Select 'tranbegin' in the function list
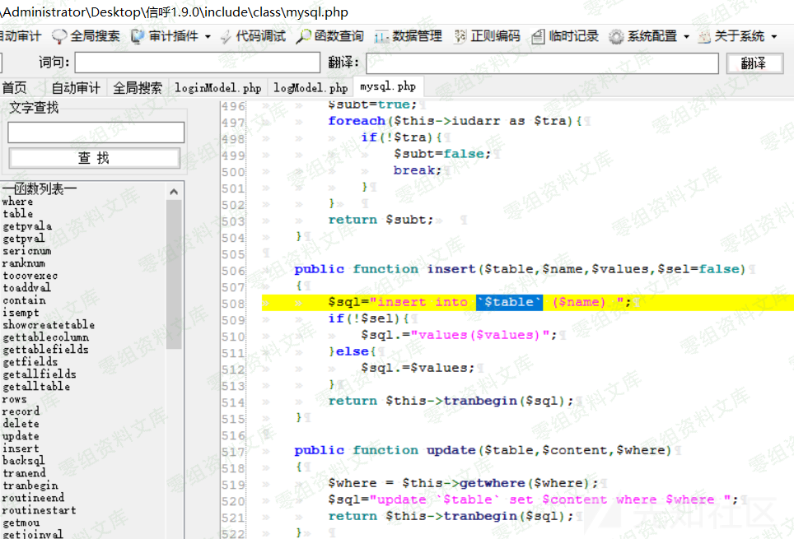The width and height of the screenshot is (794, 539). [x=30, y=486]
